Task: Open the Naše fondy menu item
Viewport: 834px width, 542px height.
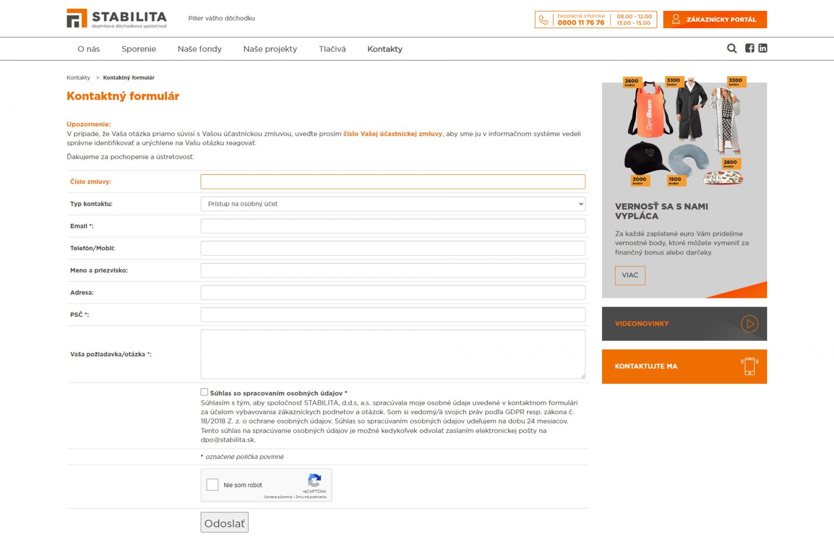Action: 200,49
